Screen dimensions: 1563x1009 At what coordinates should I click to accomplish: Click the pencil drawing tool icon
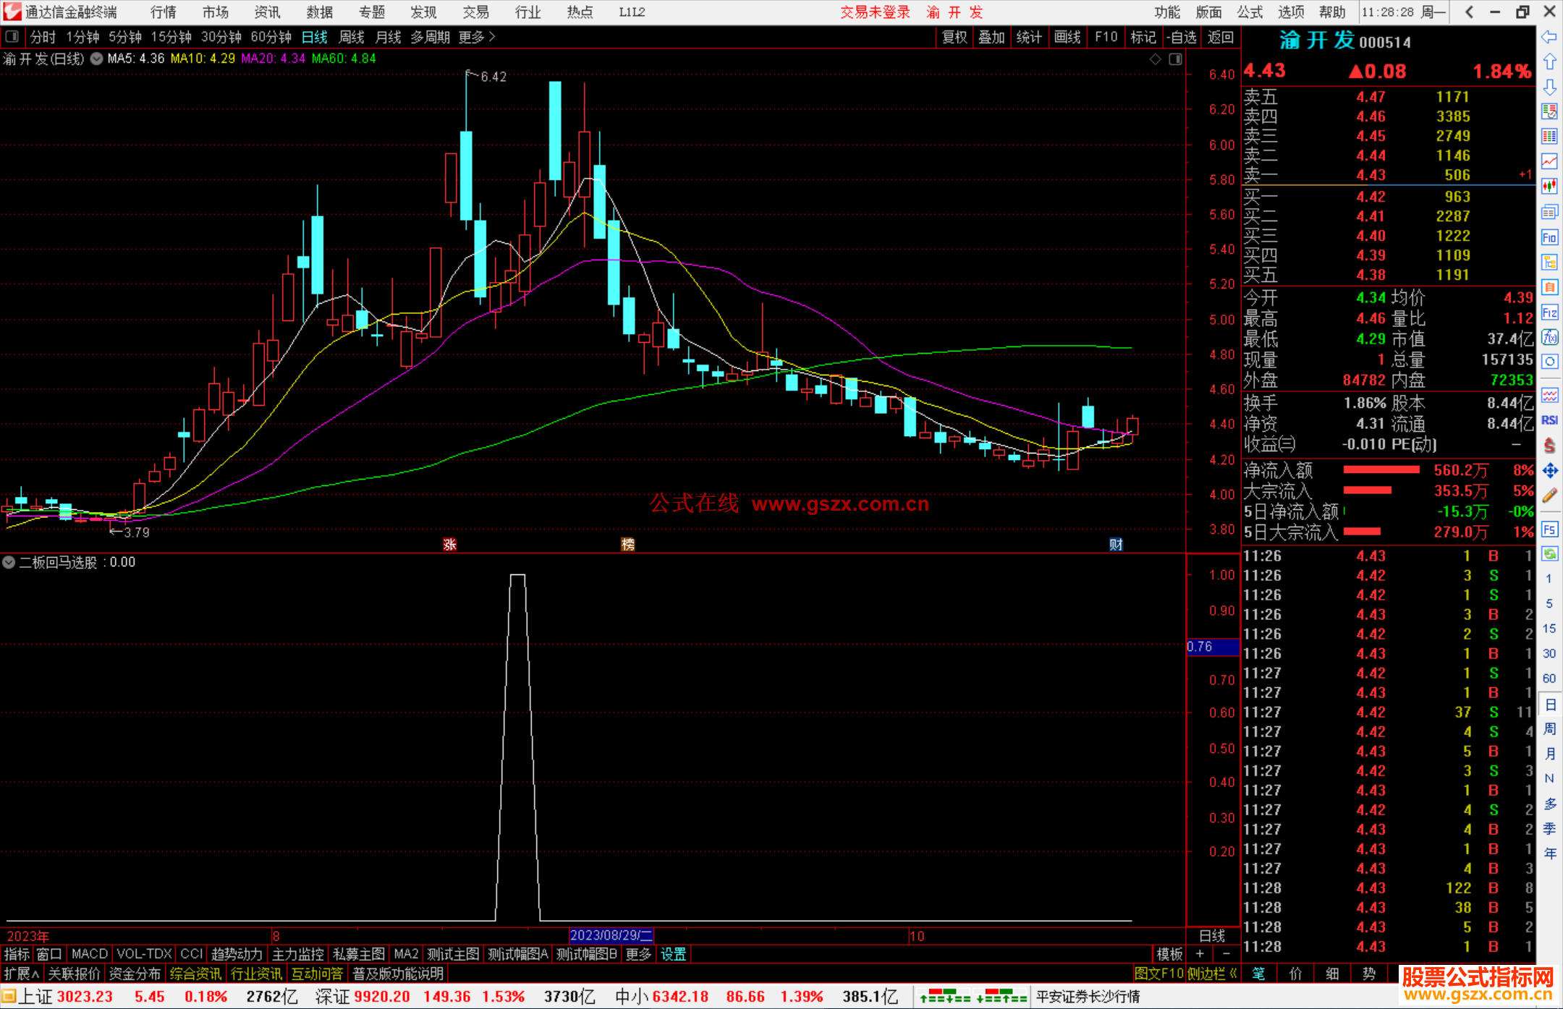point(1549,496)
